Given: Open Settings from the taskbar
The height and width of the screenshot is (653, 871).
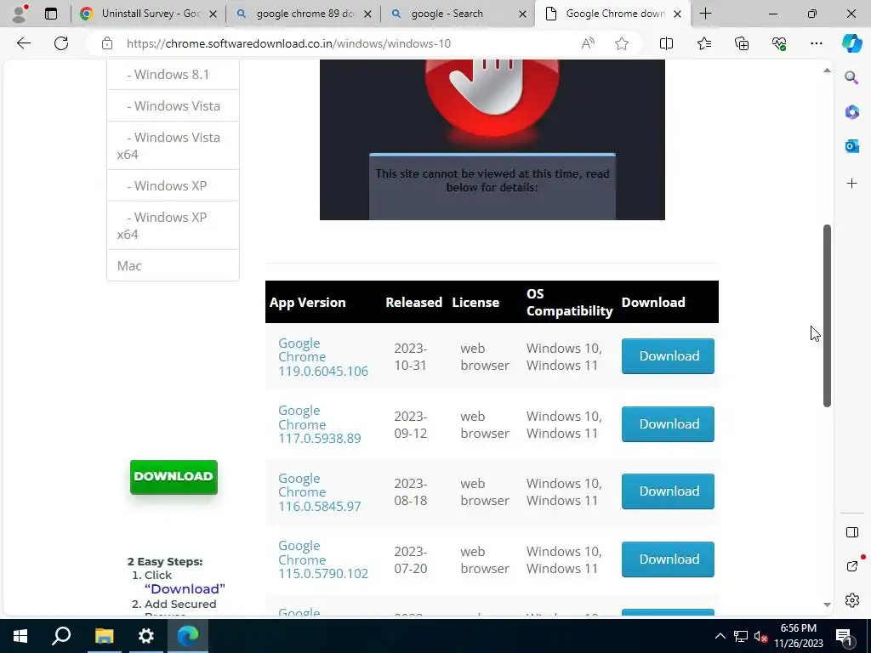Looking at the screenshot, I should coord(146,636).
